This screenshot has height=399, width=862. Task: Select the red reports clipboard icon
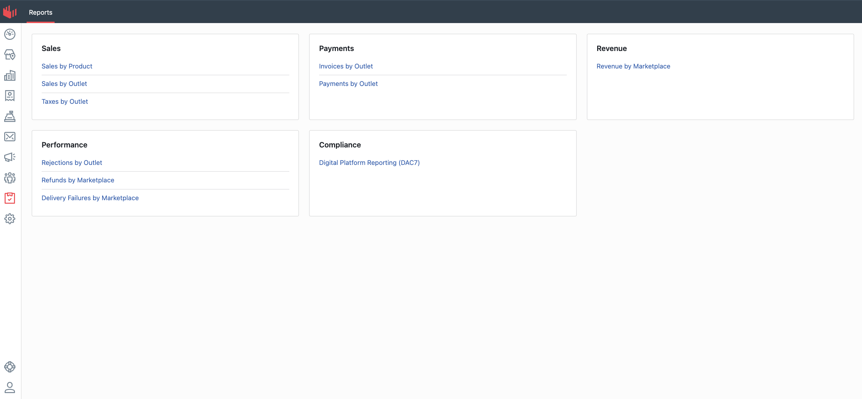point(10,198)
